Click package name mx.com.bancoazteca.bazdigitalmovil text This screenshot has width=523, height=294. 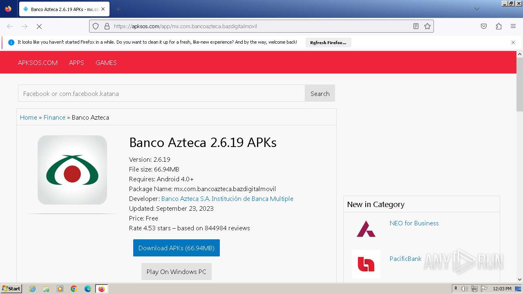[x=225, y=189]
